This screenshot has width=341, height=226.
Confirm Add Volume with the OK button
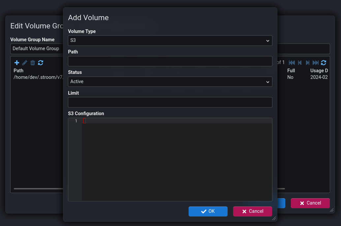(208, 211)
